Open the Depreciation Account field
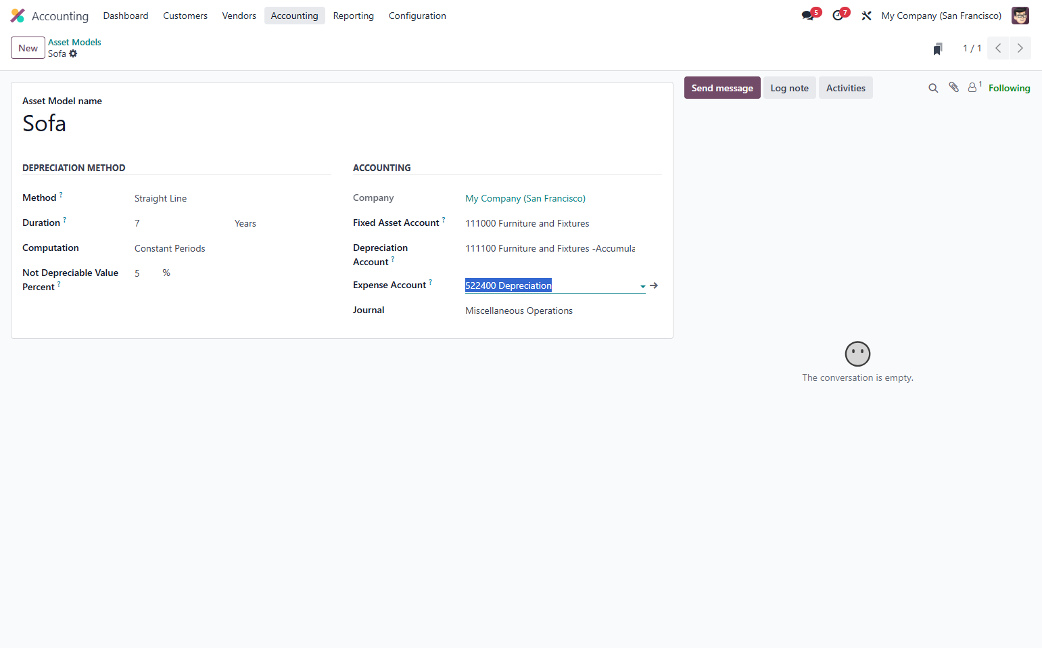1042x648 pixels. 555,248
